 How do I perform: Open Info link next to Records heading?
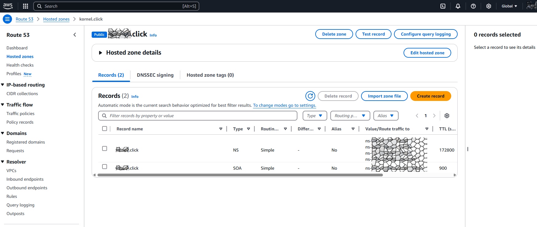click(135, 96)
